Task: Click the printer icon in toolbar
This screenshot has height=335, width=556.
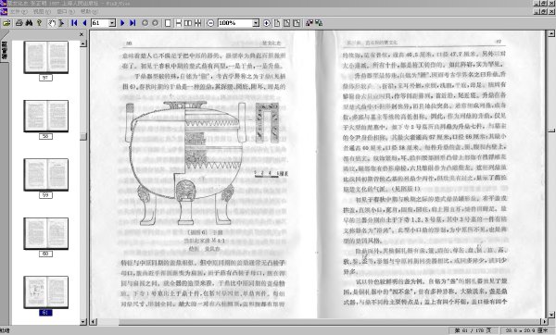Action: click(x=19, y=23)
